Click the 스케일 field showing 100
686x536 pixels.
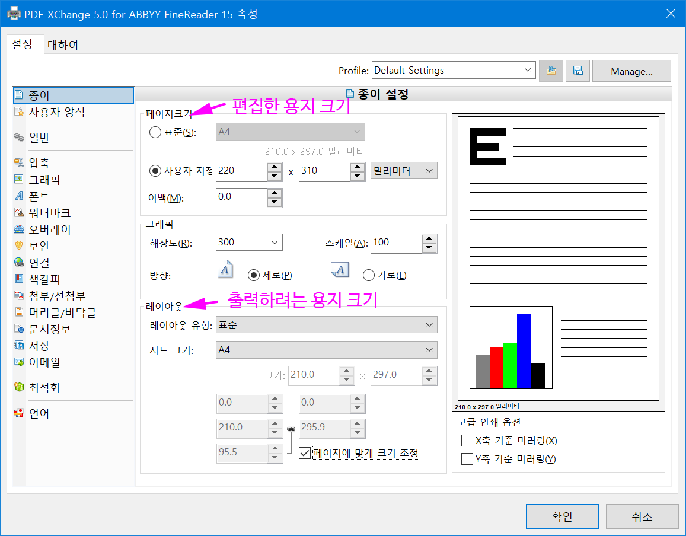click(x=397, y=243)
